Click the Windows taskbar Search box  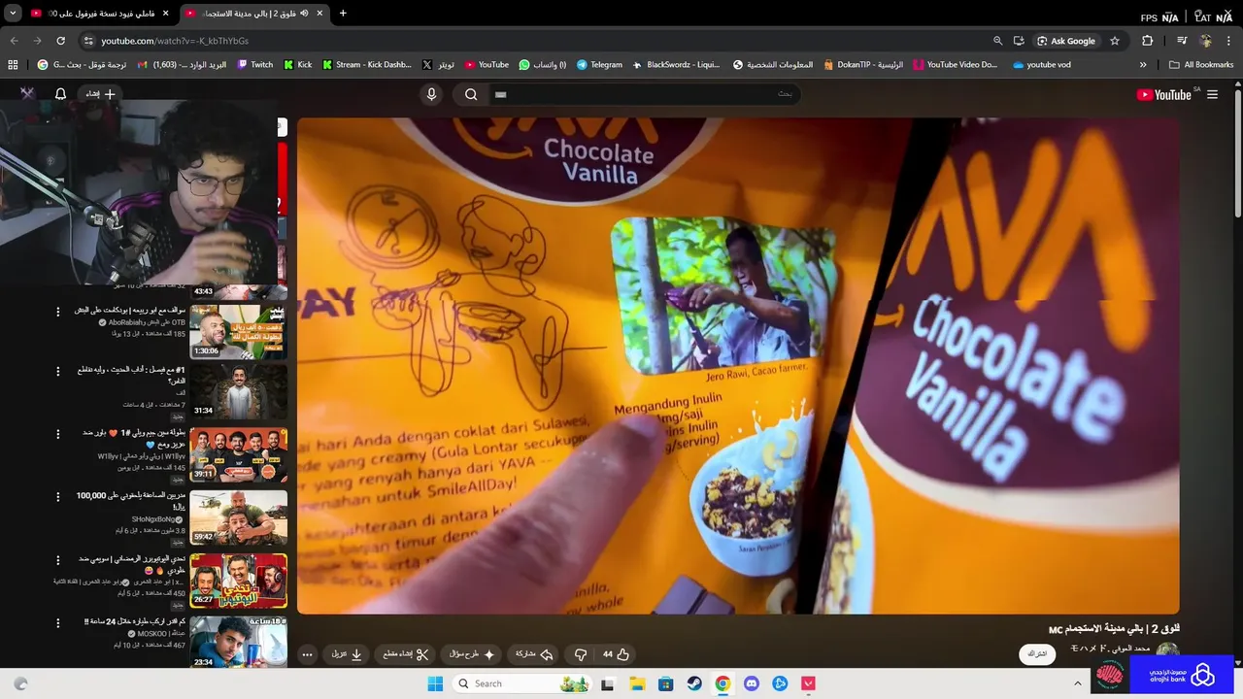(x=521, y=683)
